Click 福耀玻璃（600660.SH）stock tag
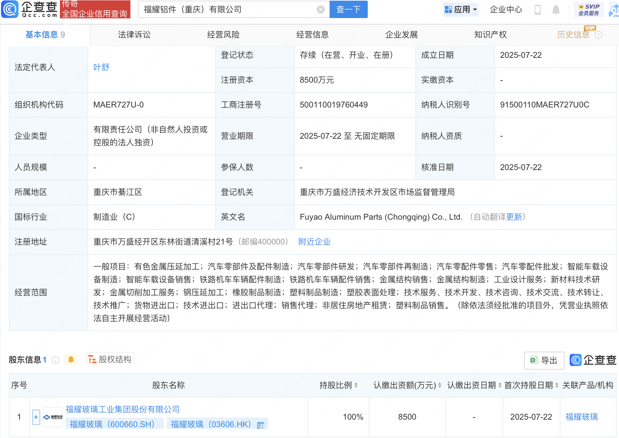Viewport: 619px width, 438px height. coord(114,424)
